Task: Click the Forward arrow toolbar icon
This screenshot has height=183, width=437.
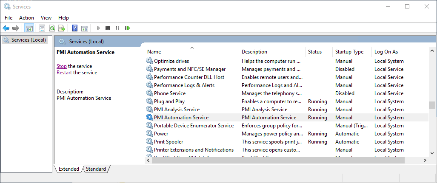Action: point(16,28)
